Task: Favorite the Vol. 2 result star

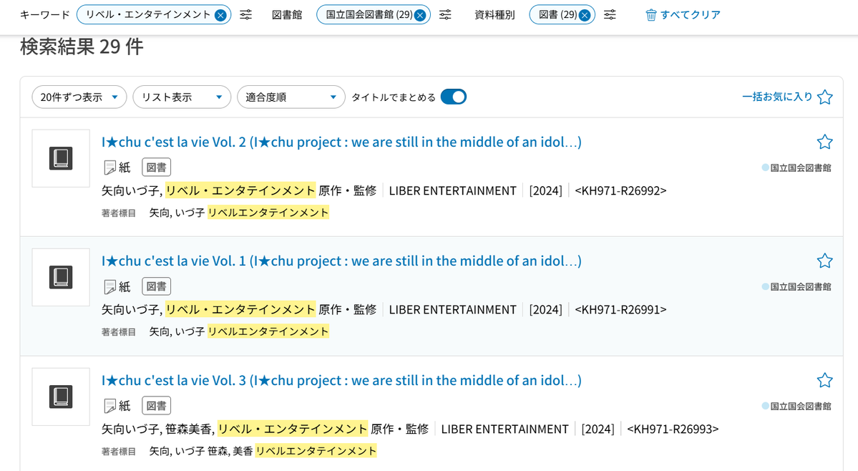Action: click(x=824, y=142)
